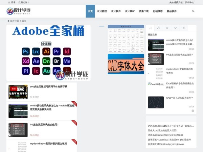Open question 逆风局的以前cad和天正打开今天却一直显示
The width and height of the screenshot is (203, 152).
171,126
